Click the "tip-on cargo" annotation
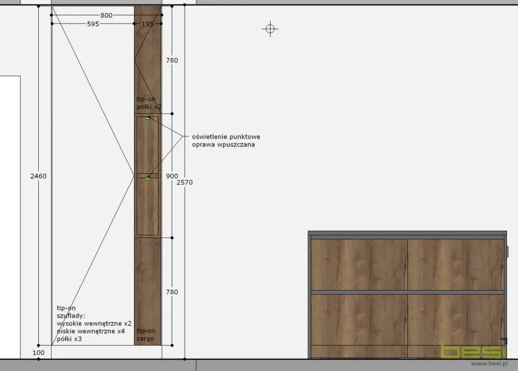 point(146,335)
